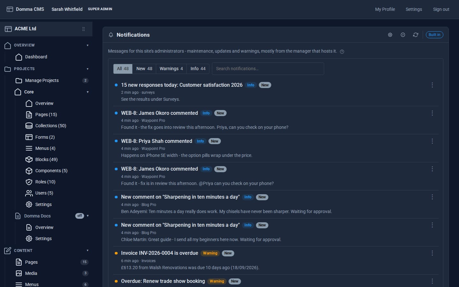The image size is (459, 287).
Task: Open options menu for Invoice INV-2026-0004 notification
Action: (x=432, y=253)
